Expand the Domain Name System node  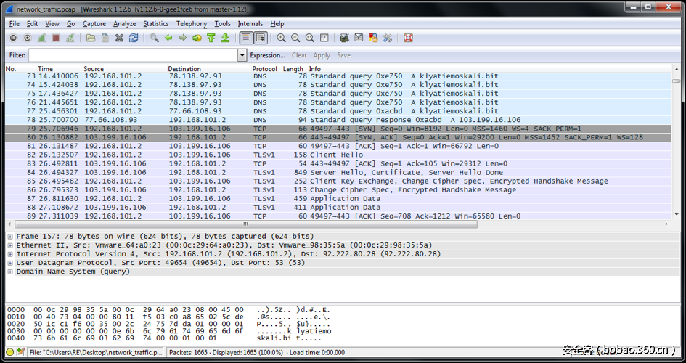10,272
